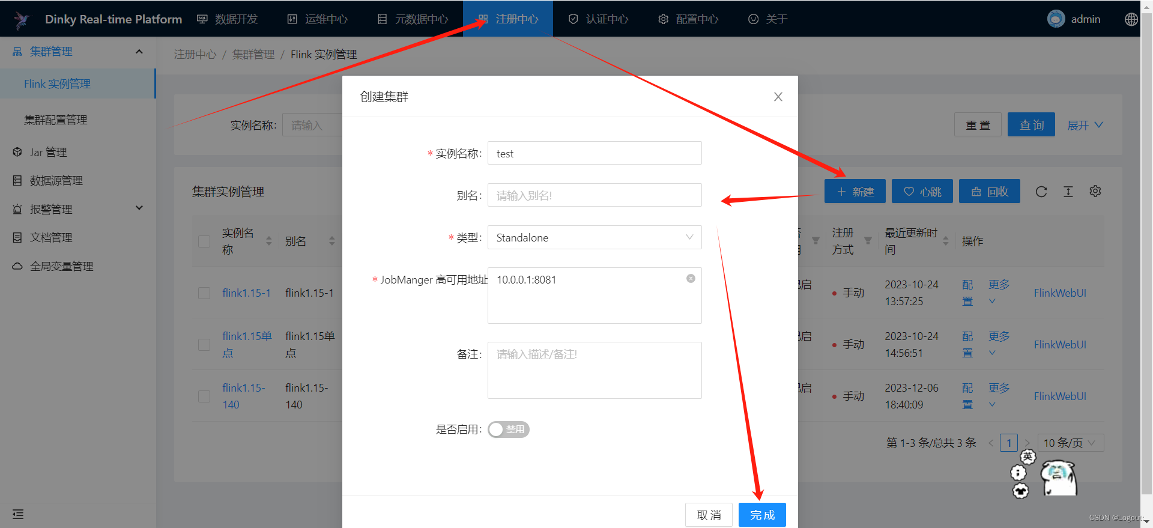Screen dimensions: 1153x528
Task: Click the Dinky bird logo icon
Action: pyautogui.click(x=22, y=20)
